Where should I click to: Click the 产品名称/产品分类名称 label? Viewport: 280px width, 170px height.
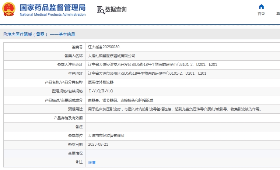pyautogui.click(x=64, y=82)
